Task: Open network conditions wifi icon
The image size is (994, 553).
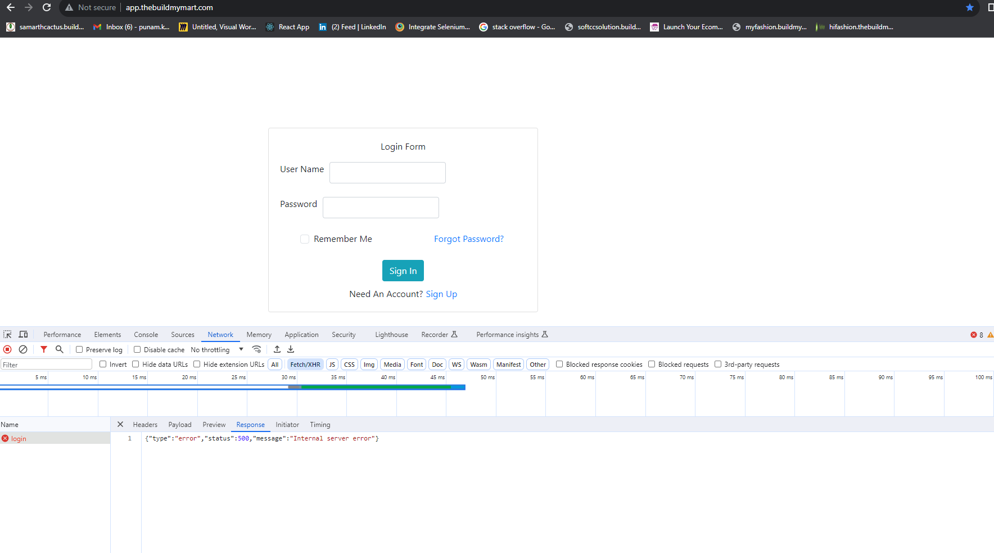Action: pyautogui.click(x=257, y=349)
